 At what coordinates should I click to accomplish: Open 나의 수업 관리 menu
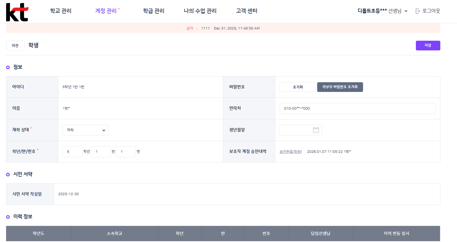pyautogui.click(x=200, y=11)
